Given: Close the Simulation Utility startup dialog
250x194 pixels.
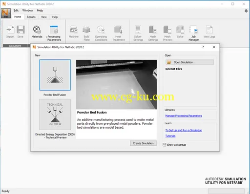Looking at the screenshot, I should 214,47.
